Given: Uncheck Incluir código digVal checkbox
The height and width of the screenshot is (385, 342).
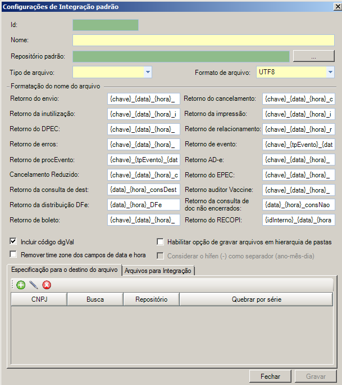Looking at the screenshot, I should point(13,242).
